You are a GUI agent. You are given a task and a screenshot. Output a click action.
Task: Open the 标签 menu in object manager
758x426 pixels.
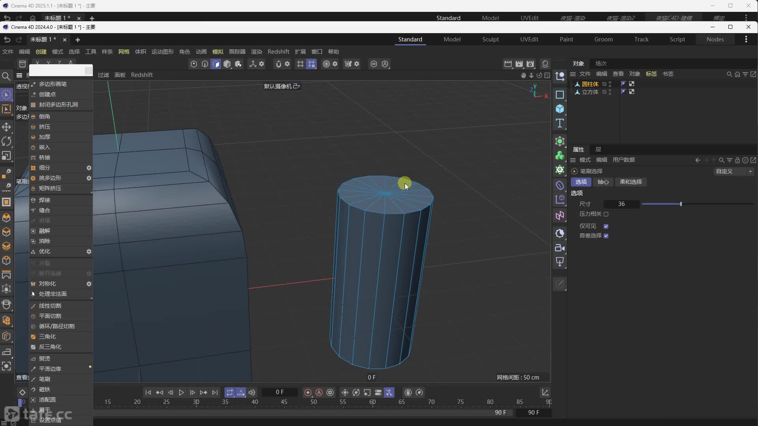651,74
